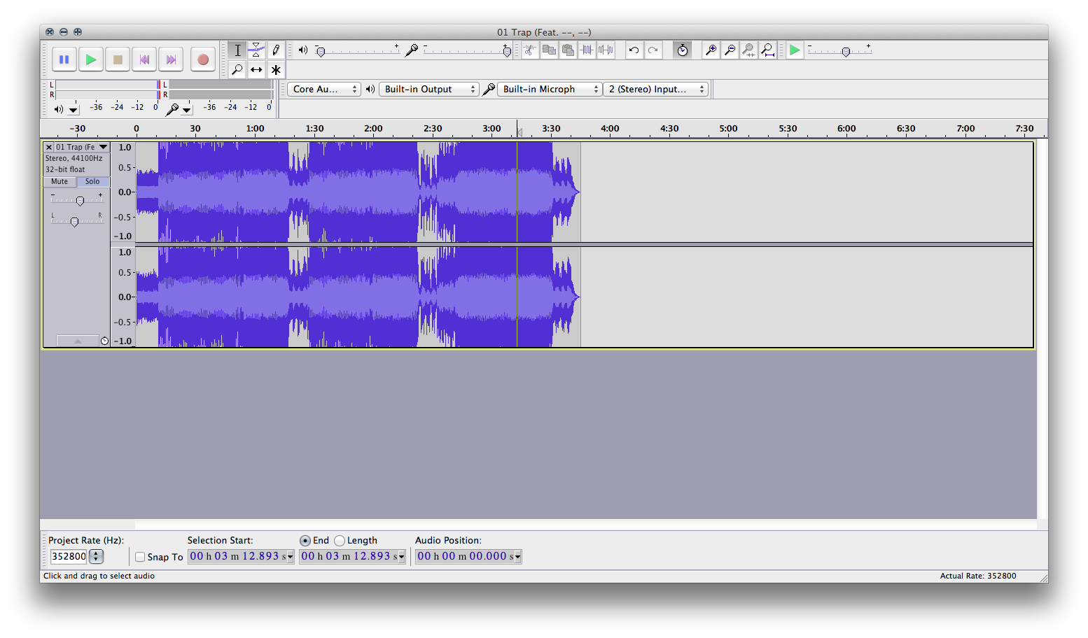This screenshot has height=638, width=1088.
Task: Enable the Snap To checkbox
Action: point(140,557)
